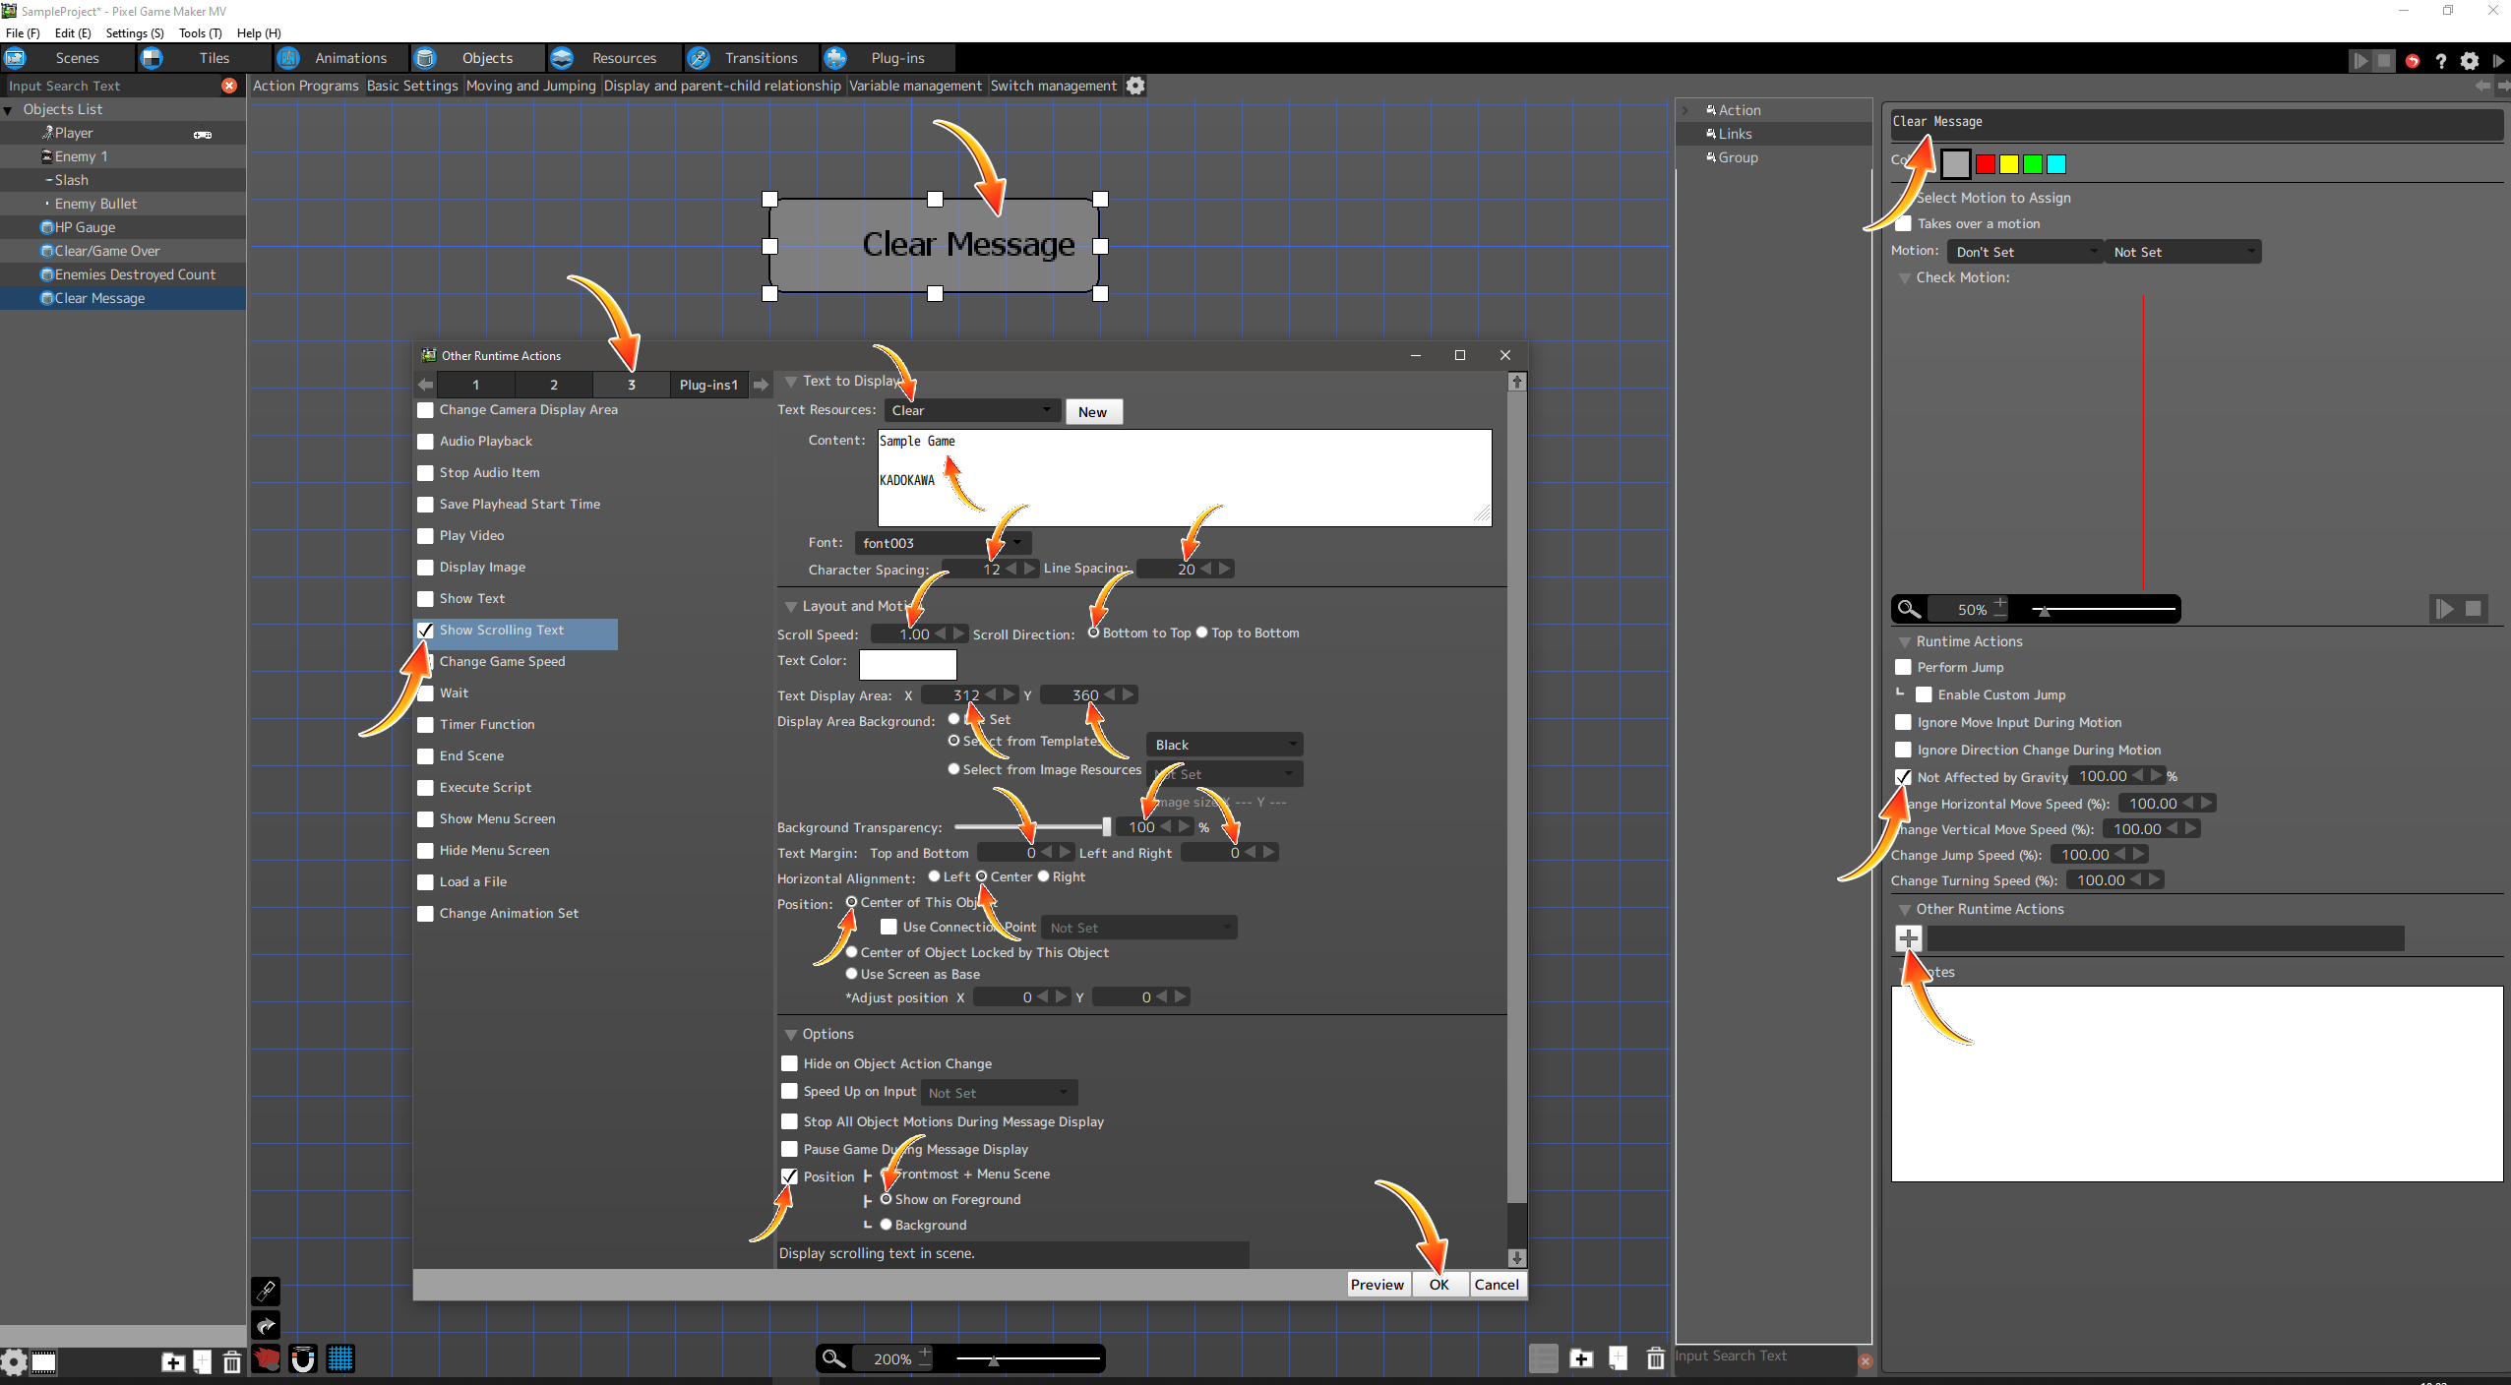Image resolution: width=2511 pixels, height=1385 pixels.
Task: Click the help question mark icon
Action: pos(2440,61)
